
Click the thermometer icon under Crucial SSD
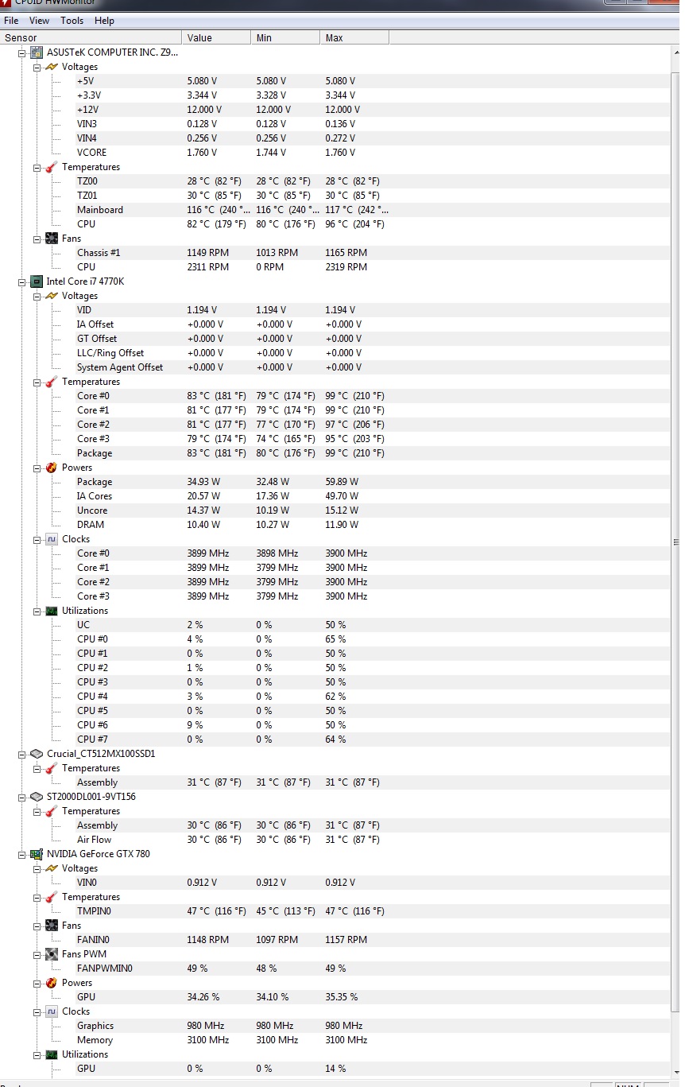52,768
